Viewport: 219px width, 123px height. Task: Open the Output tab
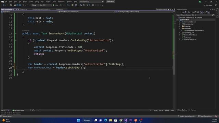tap(10, 113)
